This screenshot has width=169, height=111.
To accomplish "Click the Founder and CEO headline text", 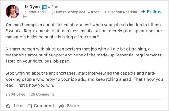I will [38, 12].
